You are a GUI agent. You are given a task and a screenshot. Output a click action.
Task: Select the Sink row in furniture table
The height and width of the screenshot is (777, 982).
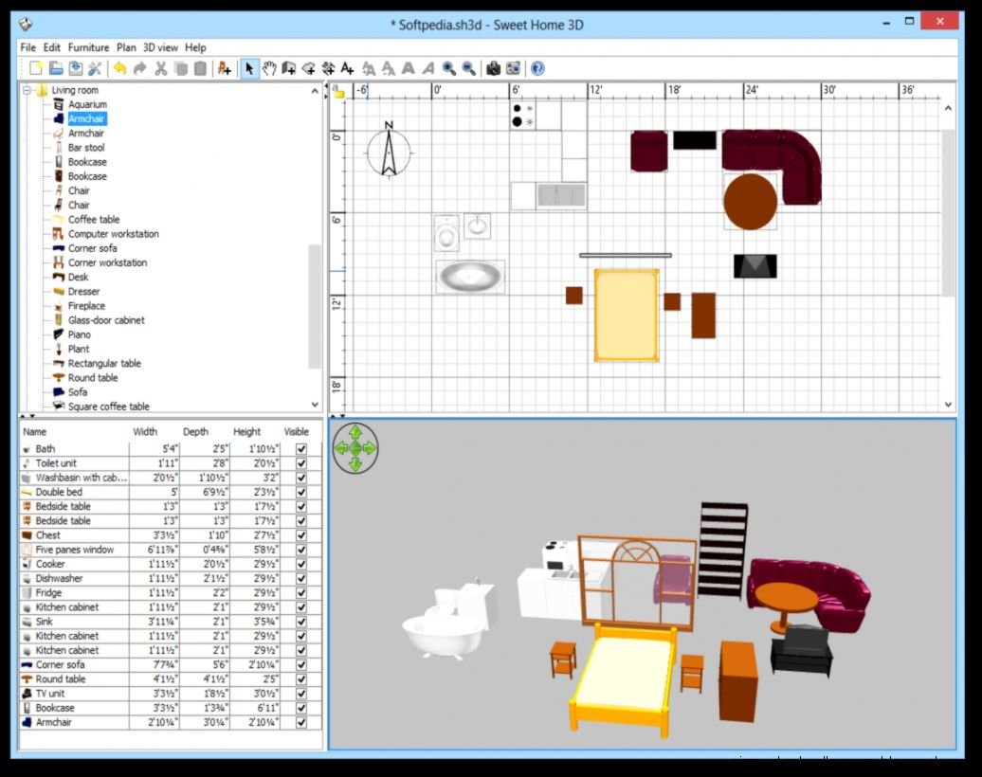[171, 622]
